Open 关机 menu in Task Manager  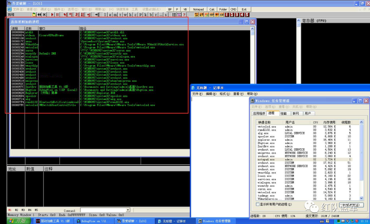pos(298,107)
